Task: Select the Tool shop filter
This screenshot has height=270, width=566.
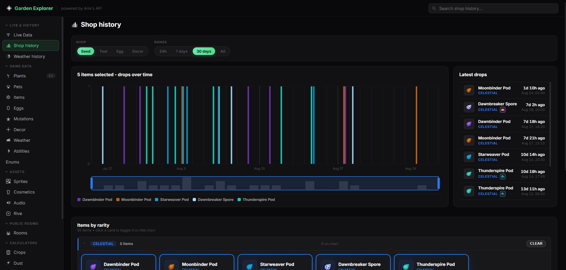Action: click(x=103, y=51)
